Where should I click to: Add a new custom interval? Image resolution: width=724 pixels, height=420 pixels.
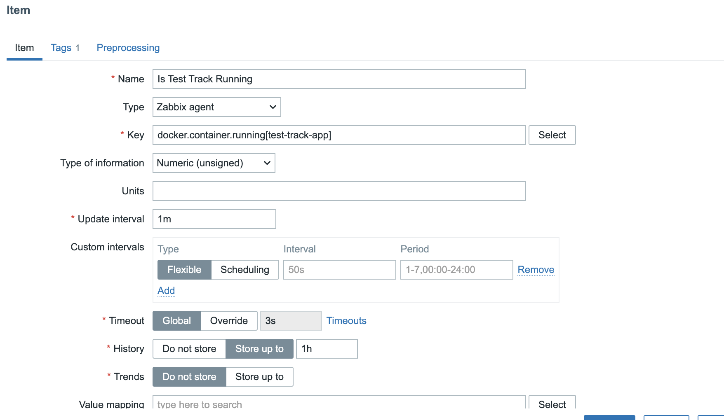[x=166, y=291]
